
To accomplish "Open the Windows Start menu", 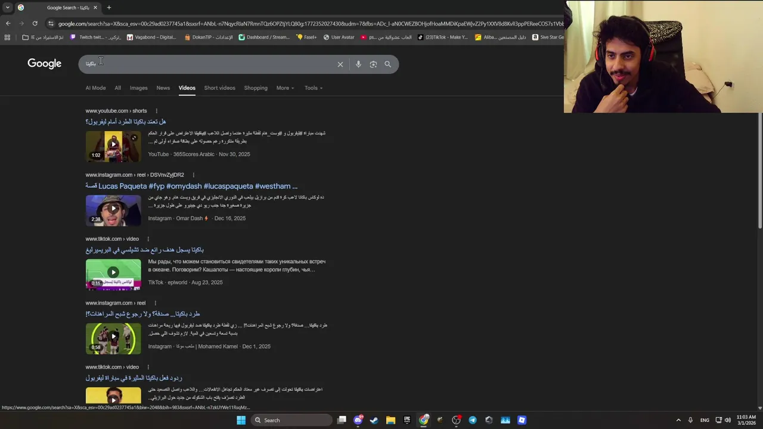I will pyautogui.click(x=241, y=420).
